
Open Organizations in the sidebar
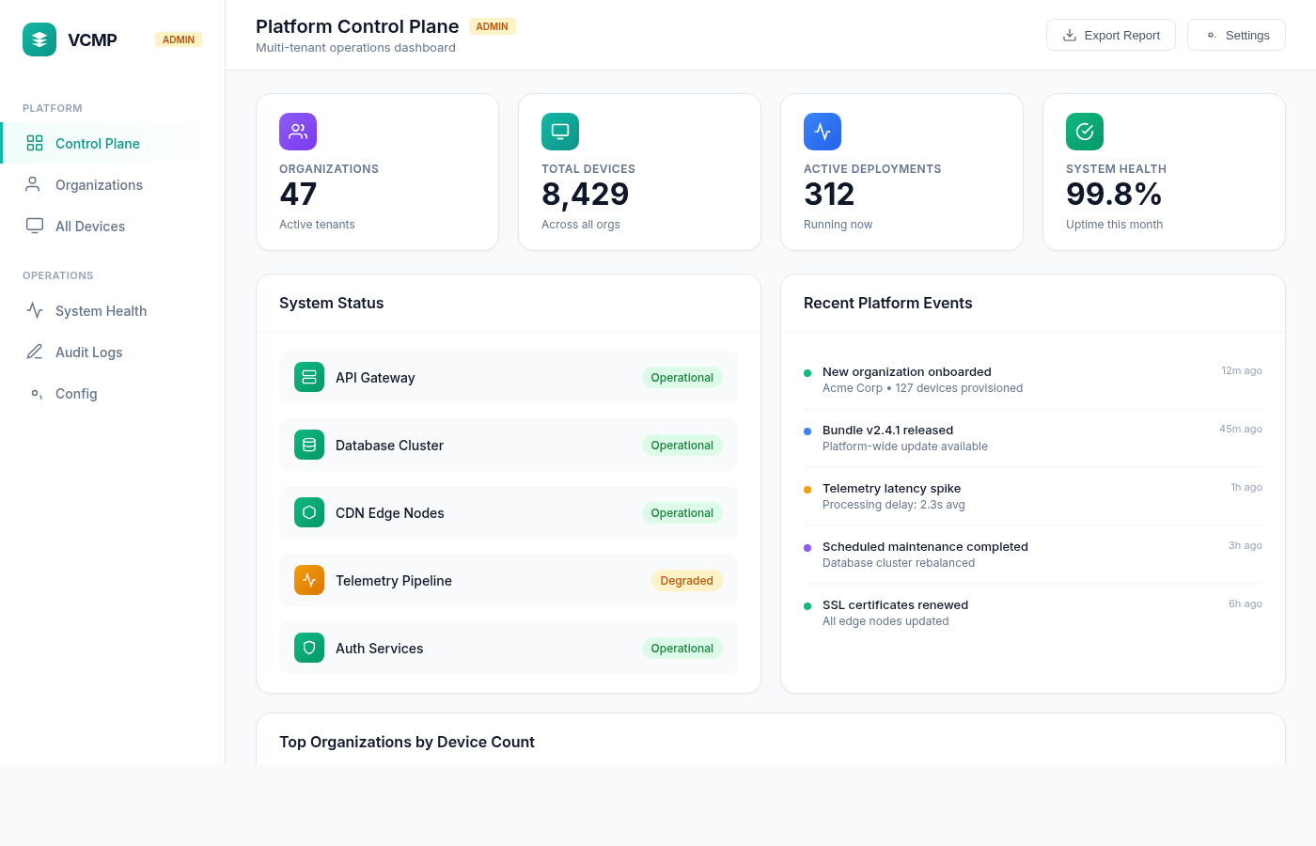pyautogui.click(x=99, y=185)
